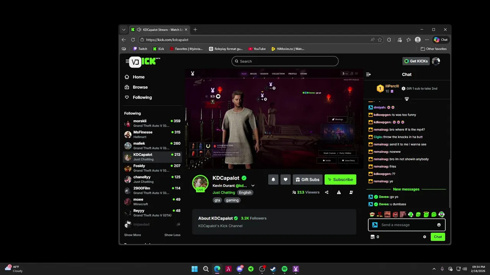Open Spotify from taskbar
Screen dimensions: 490x275
pos(284,269)
